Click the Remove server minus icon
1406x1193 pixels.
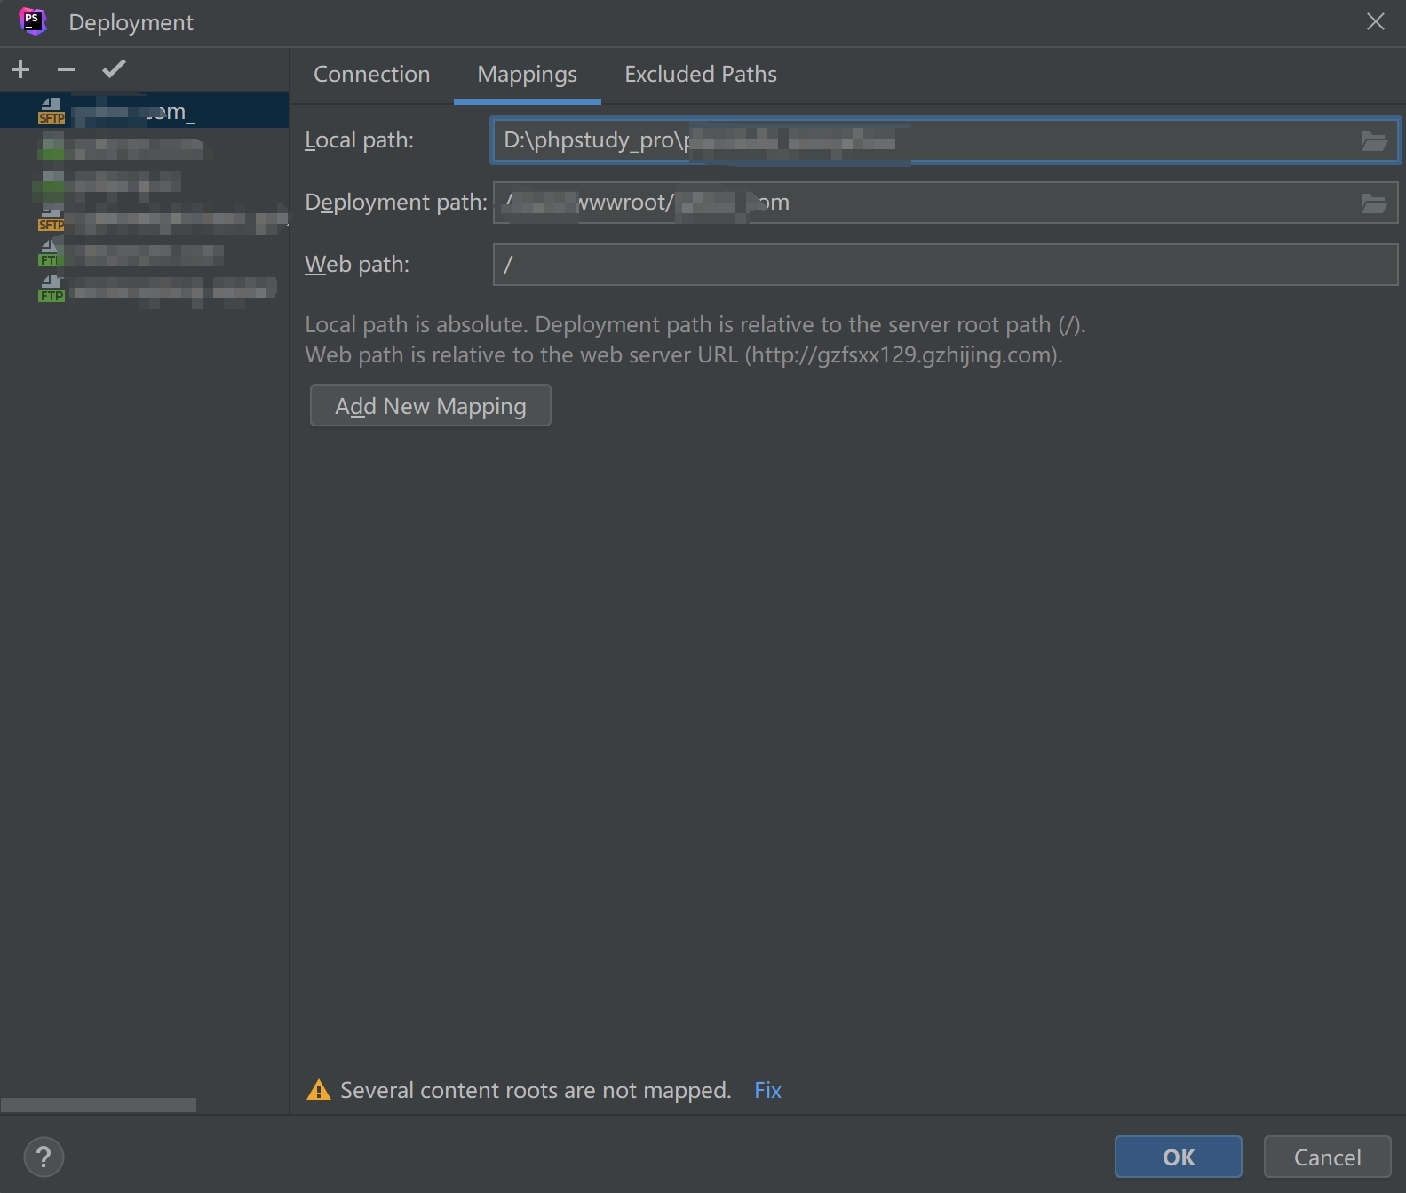click(x=67, y=69)
